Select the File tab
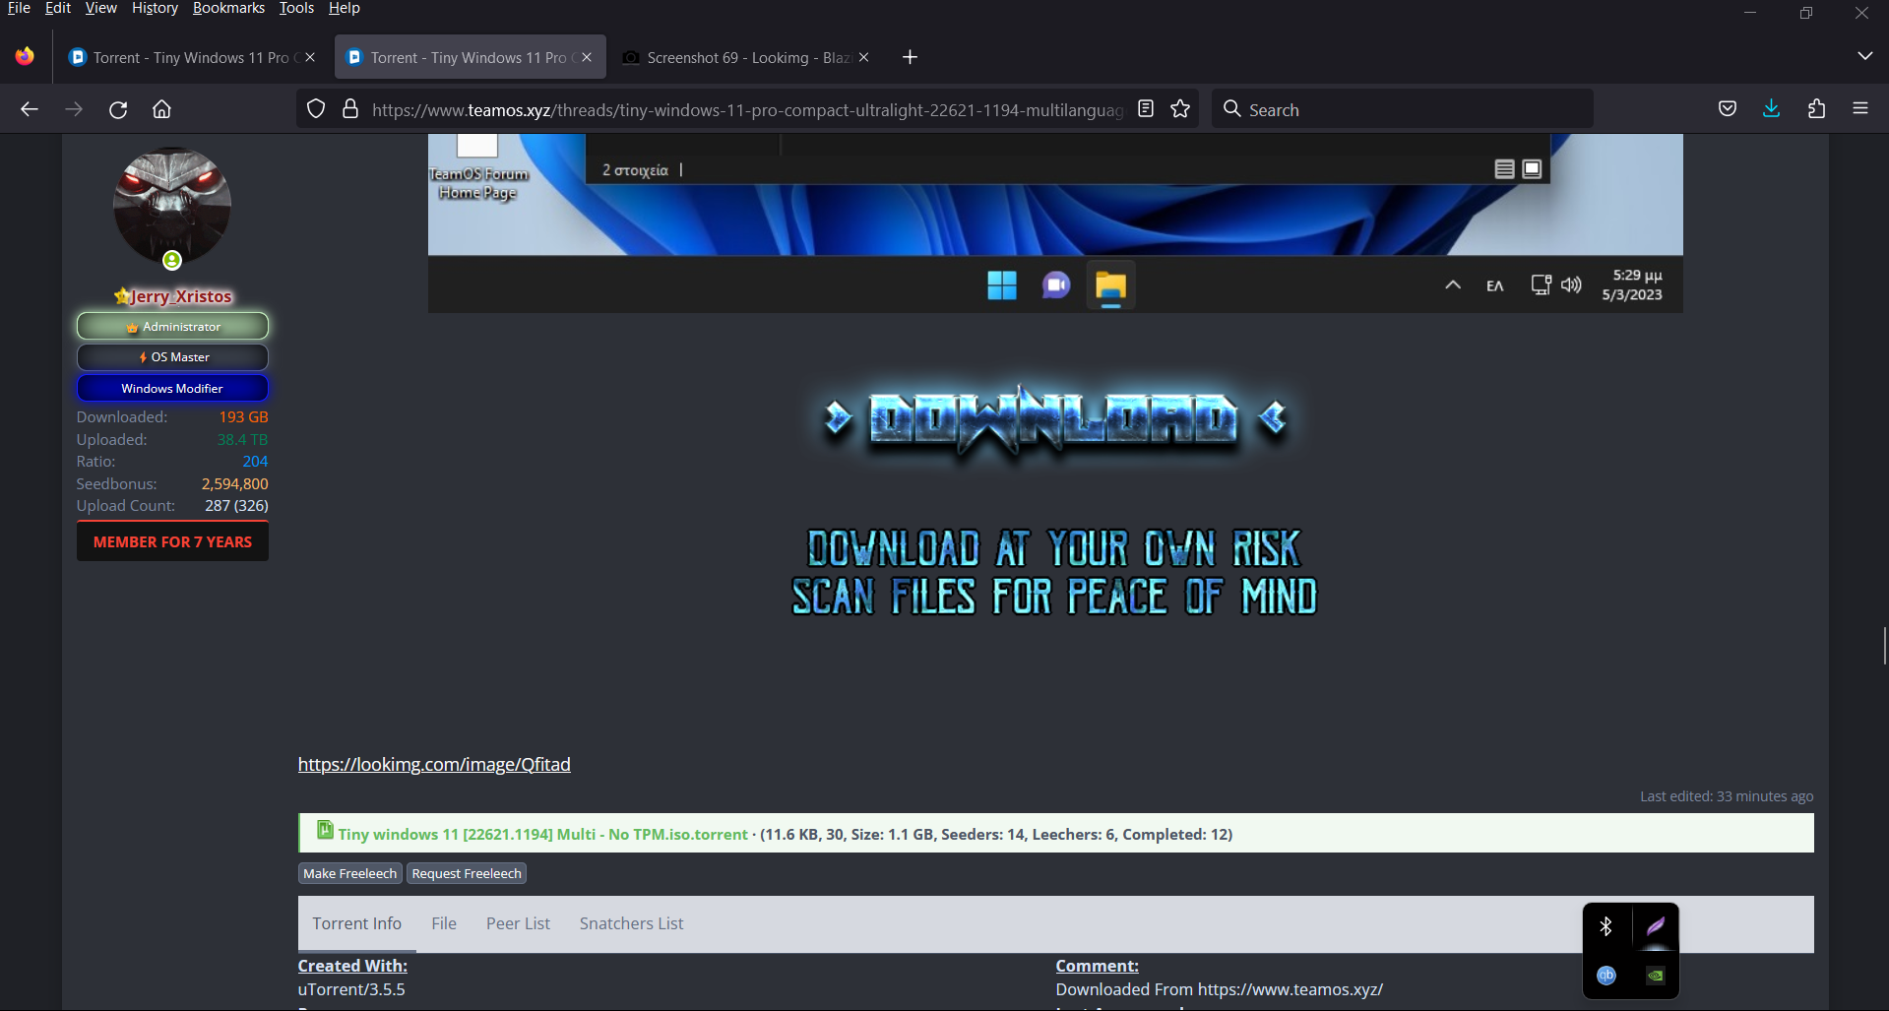 coord(444,923)
